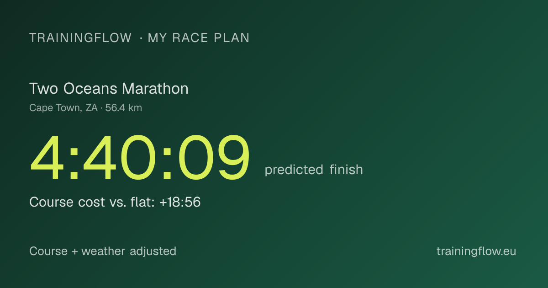The width and height of the screenshot is (548, 288).
Task: Click the 'Course + weather adjusted' footer note
Action: coord(103,251)
